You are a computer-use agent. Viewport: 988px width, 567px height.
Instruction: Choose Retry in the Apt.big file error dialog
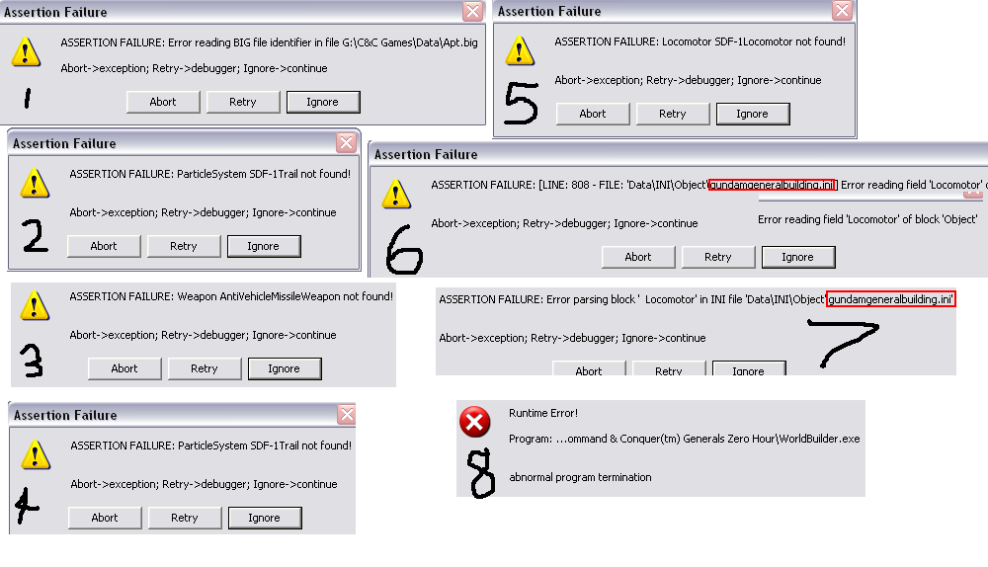coord(243,102)
